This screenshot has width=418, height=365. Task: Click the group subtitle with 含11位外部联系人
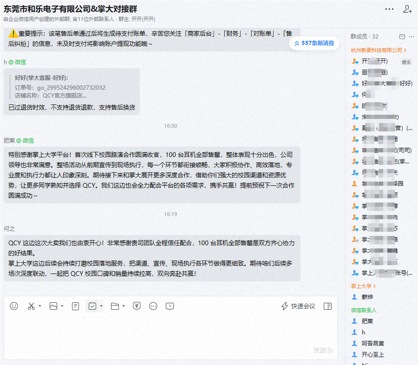[x=79, y=19]
